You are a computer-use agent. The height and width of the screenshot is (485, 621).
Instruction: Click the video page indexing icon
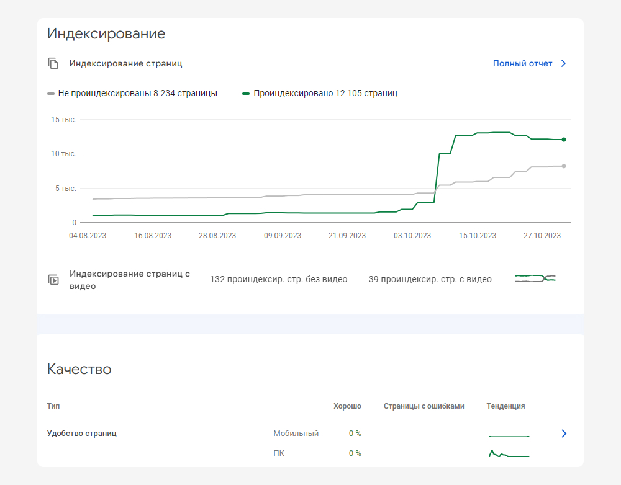(x=54, y=280)
